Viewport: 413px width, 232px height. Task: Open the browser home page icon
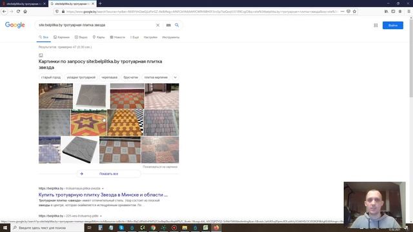pos(25,12)
